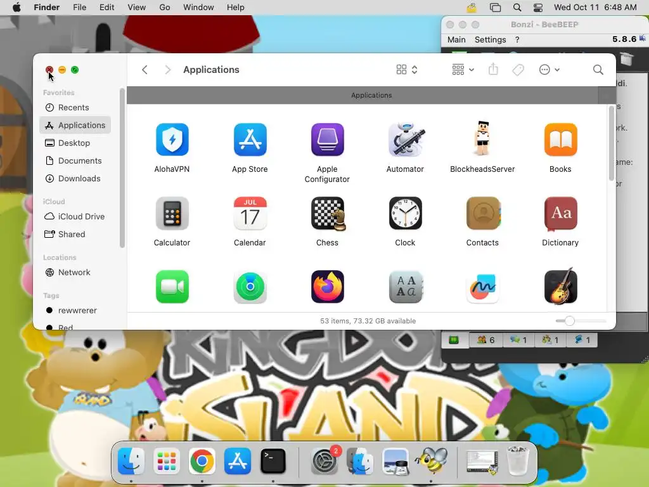The width and height of the screenshot is (649, 487).
Task: Click the Finder file list vertical scrollbar
Action: pos(612,143)
